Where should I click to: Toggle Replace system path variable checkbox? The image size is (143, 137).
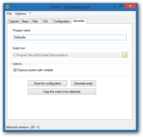pyautogui.click(x=15, y=70)
